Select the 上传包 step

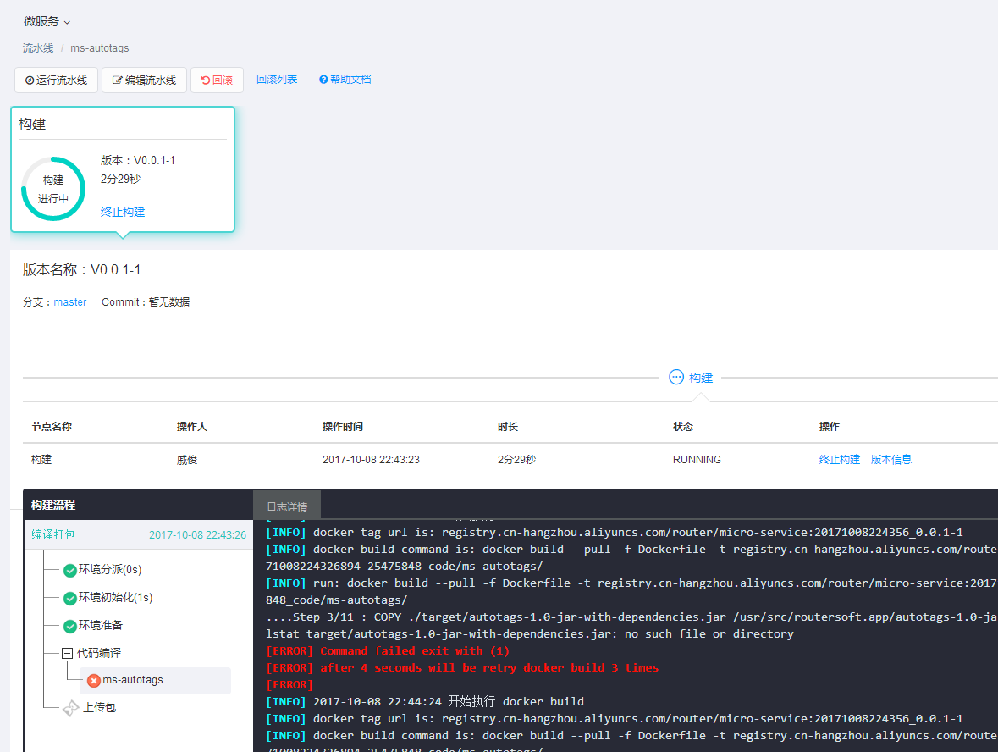pos(100,707)
